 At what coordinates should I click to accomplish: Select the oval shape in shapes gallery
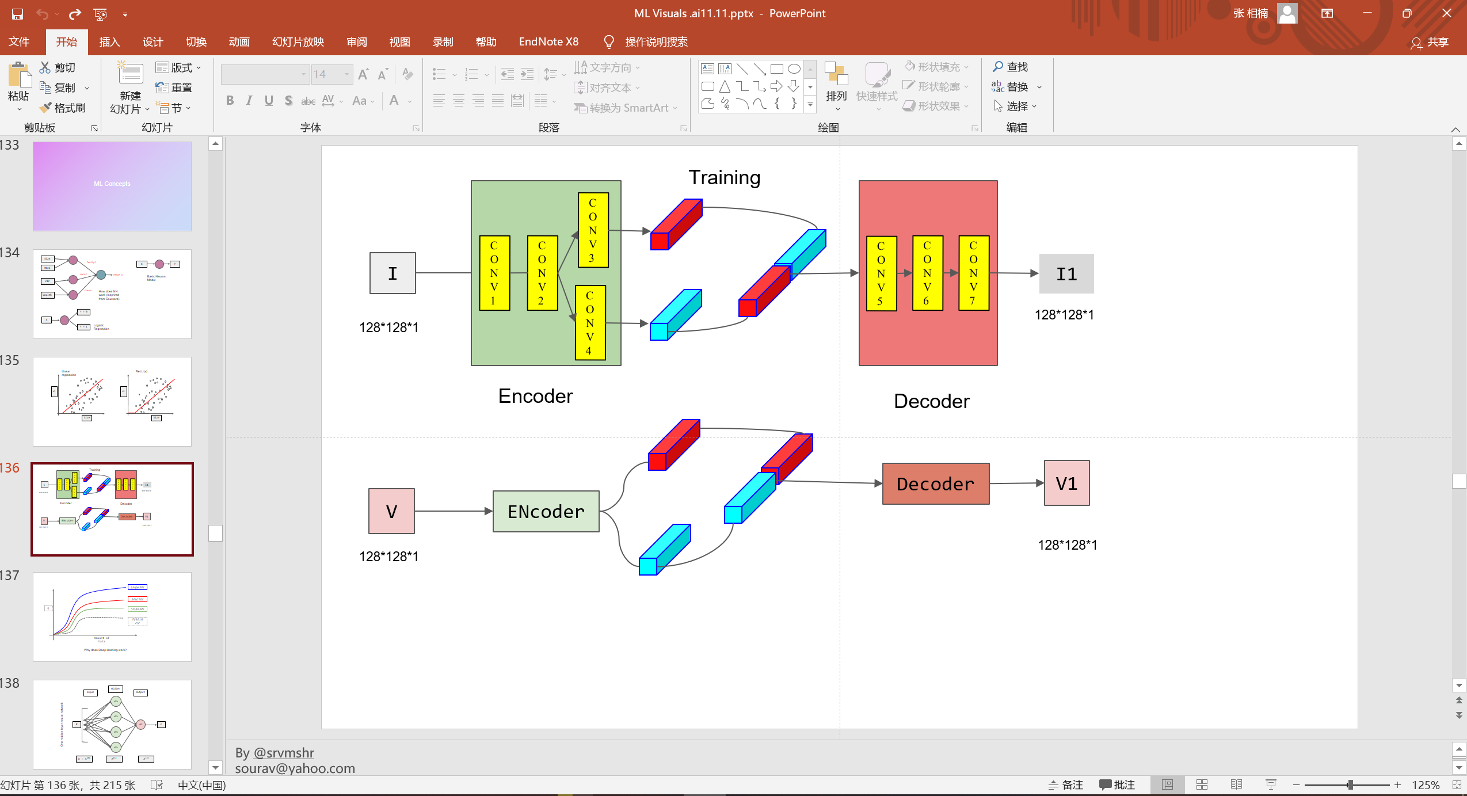point(794,69)
